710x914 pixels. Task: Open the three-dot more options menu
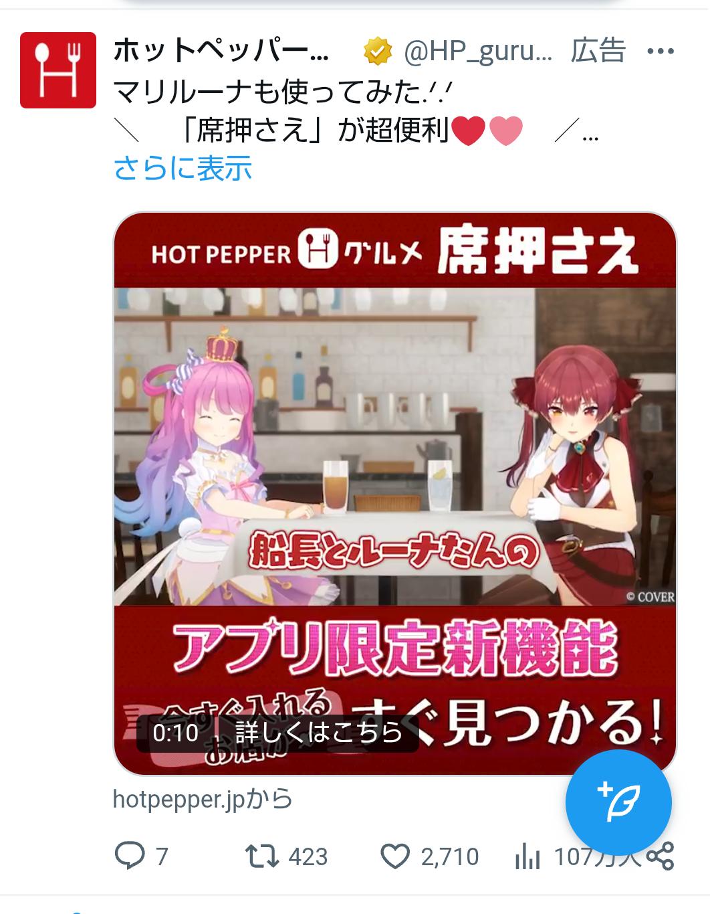[x=661, y=52]
